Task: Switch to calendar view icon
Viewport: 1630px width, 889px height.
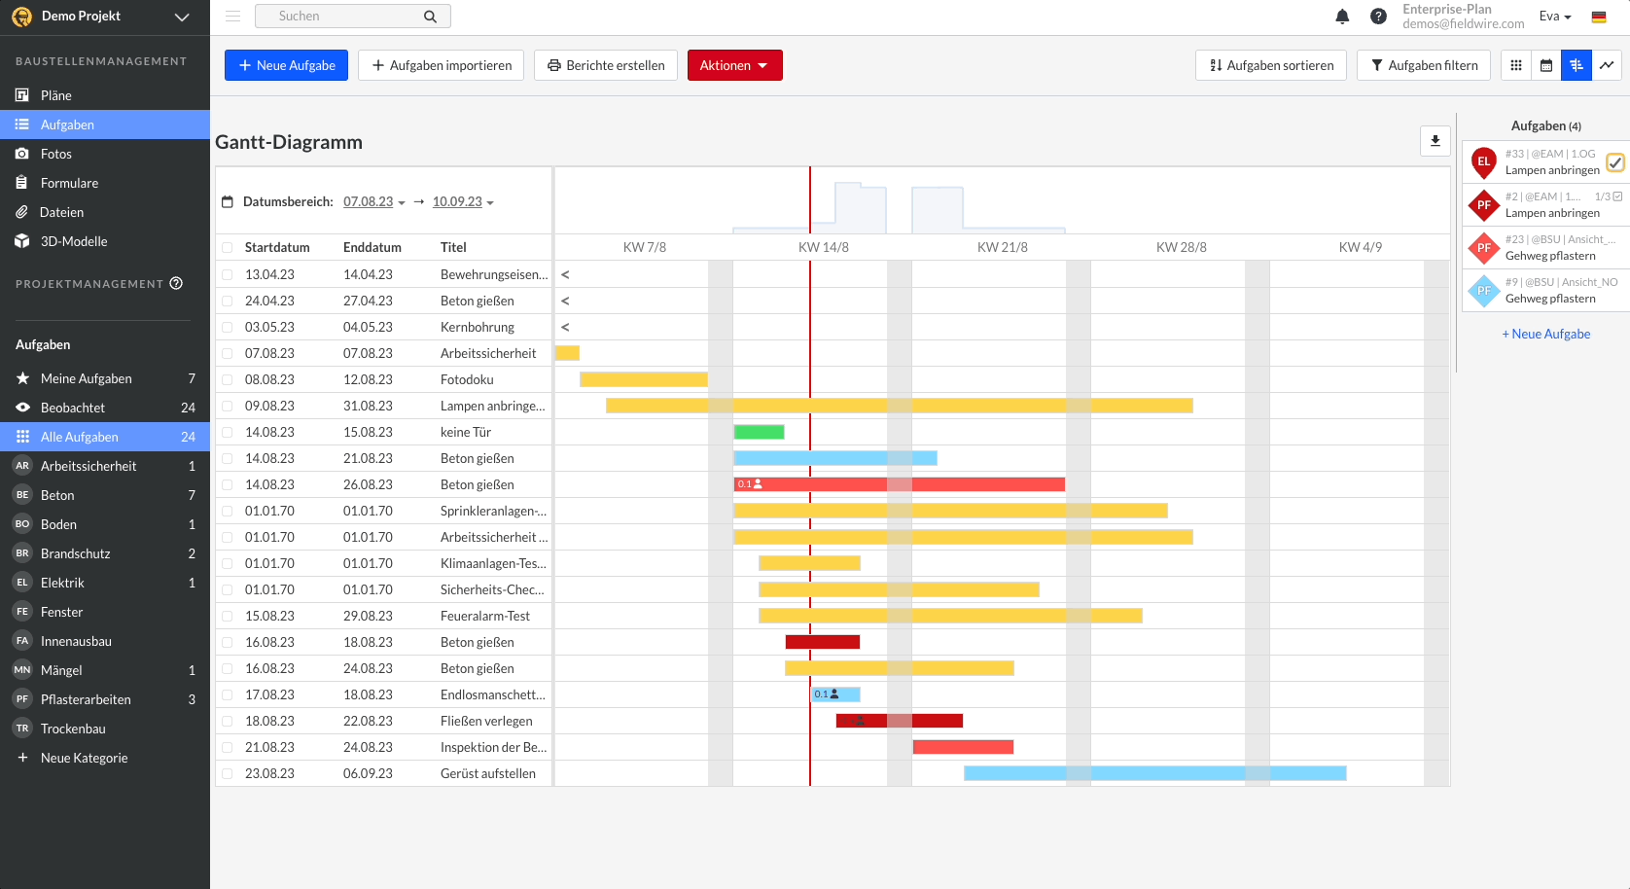Action: tap(1545, 65)
